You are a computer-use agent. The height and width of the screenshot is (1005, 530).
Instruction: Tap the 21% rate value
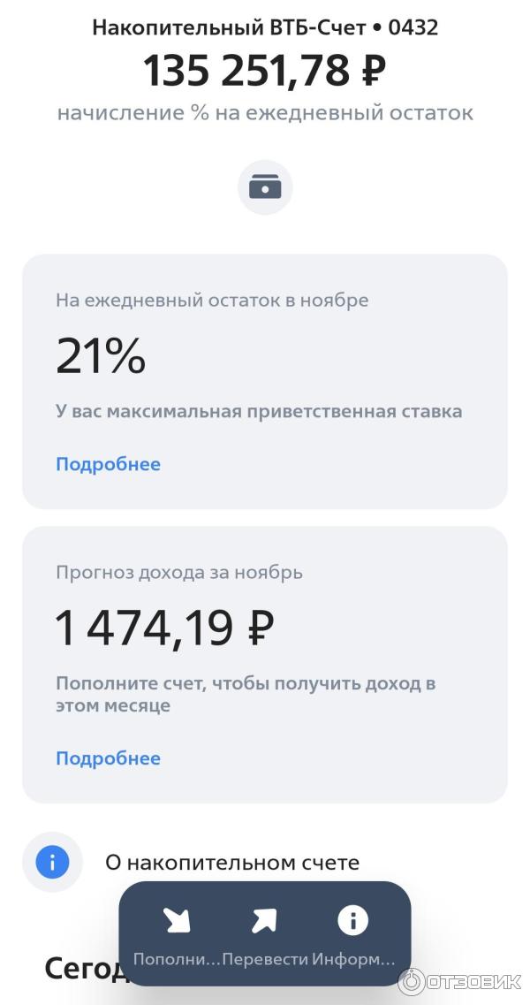tap(101, 356)
